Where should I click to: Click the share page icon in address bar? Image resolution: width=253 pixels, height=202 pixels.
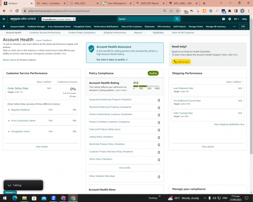[171, 11]
